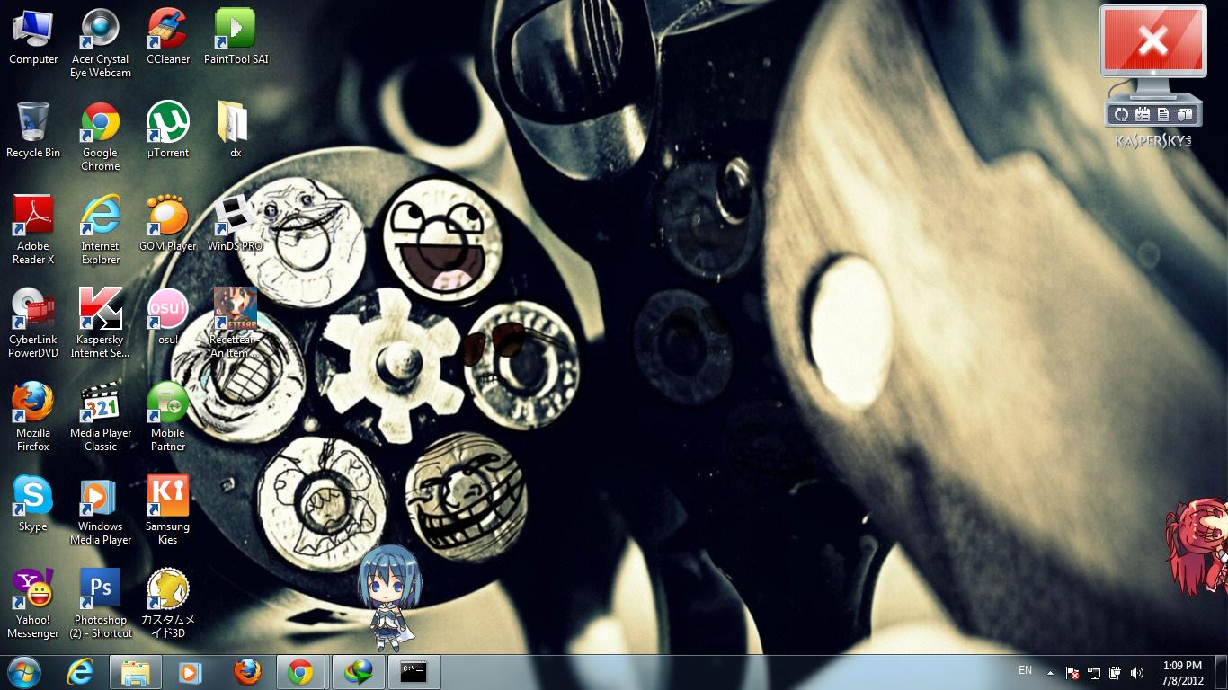Open Google Chrome from the desktop
Screen dimensions: 1228x690
pos(99,121)
